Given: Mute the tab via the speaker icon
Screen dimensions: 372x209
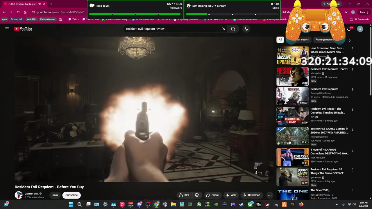Looking at the screenshot, I should [40, 4].
